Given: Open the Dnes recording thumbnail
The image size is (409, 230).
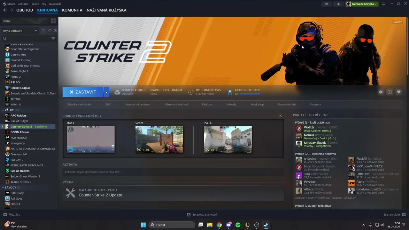Looking at the screenshot, I should tap(91, 140).
